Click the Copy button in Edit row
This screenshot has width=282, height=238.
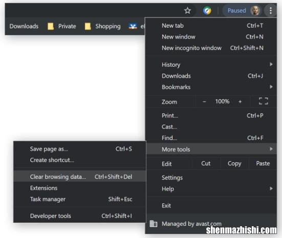point(234,163)
